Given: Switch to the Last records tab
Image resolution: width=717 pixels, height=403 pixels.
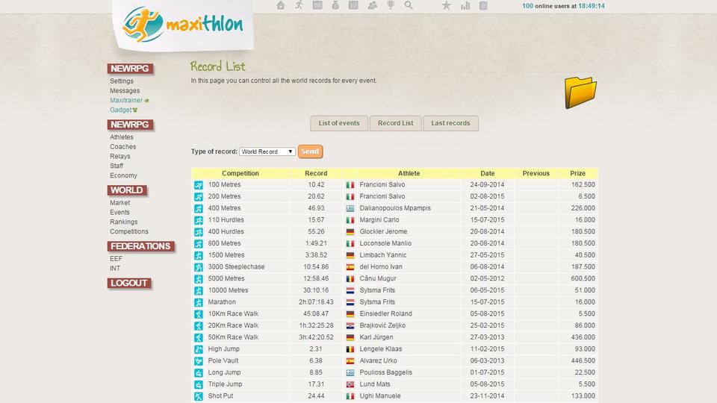Looking at the screenshot, I should click(x=450, y=123).
